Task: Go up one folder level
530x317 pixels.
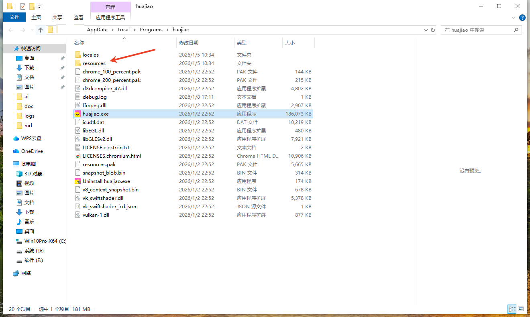Action: (x=41, y=30)
